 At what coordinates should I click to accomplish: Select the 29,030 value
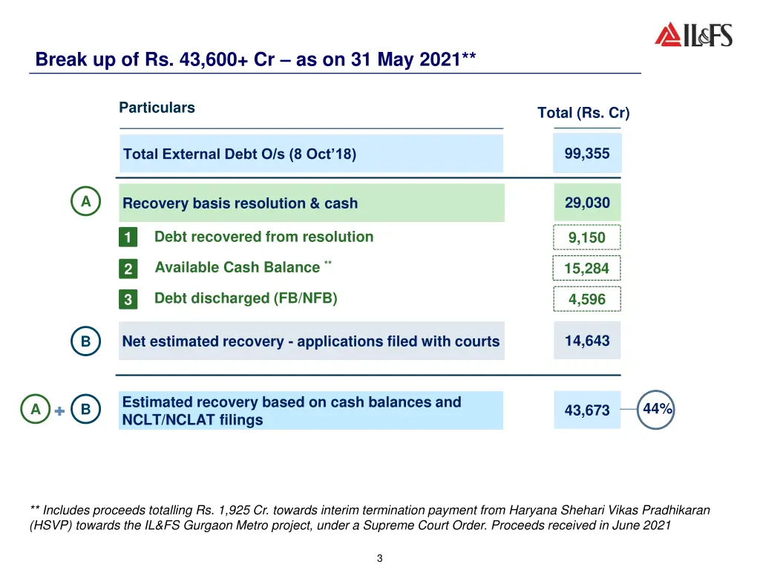[587, 202]
